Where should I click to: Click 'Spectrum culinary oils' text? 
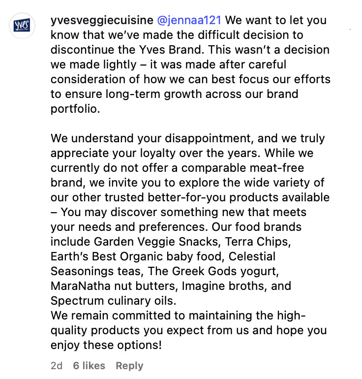tap(112, 301)
